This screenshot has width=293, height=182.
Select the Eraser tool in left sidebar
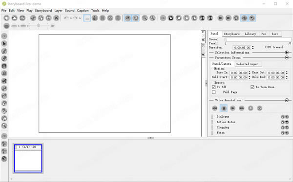(4, 58)
